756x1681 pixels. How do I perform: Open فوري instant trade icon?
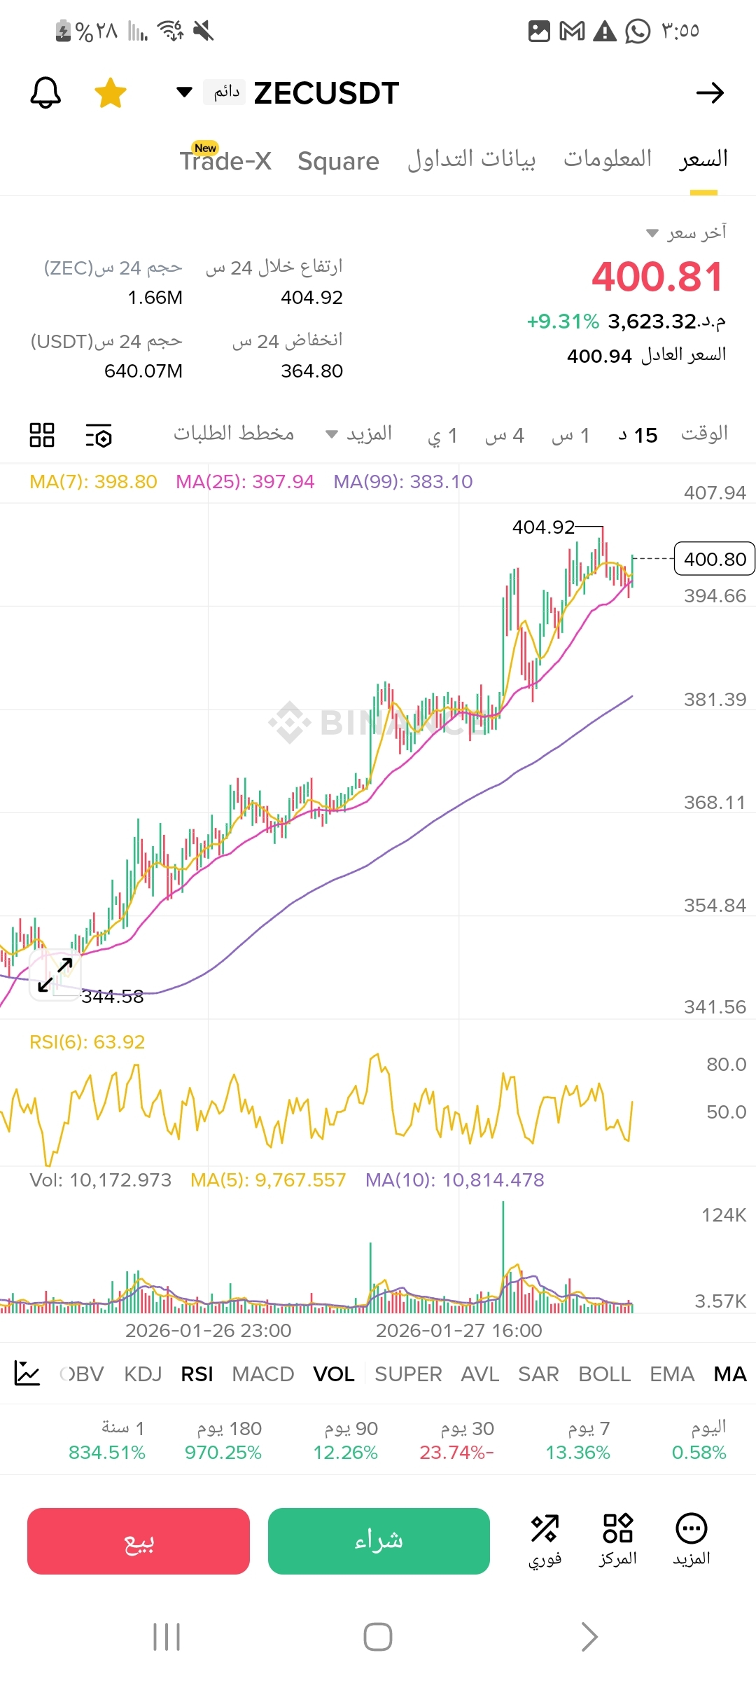coord(545,1541)
